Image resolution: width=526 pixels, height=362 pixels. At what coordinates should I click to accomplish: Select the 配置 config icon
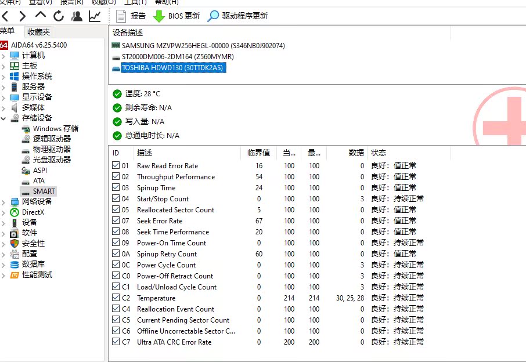coord(15,254)
